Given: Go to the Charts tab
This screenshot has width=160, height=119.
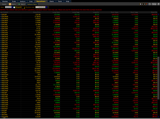Looking at the screenshot, I should coord(52,1).
